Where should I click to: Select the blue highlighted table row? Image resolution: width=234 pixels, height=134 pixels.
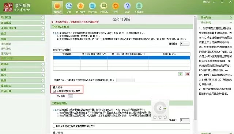(x=121, y=58)
